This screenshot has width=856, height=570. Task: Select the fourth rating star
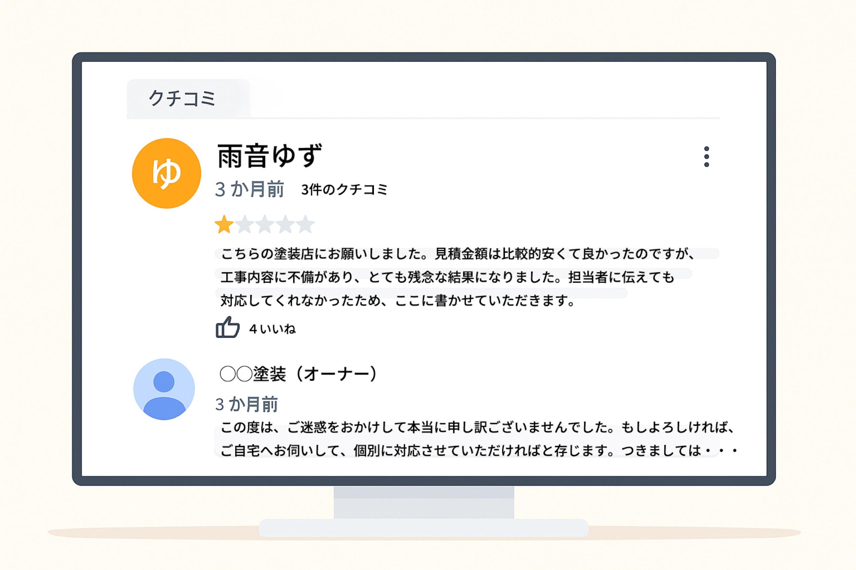pyautogui.click(x=285, y=224)
